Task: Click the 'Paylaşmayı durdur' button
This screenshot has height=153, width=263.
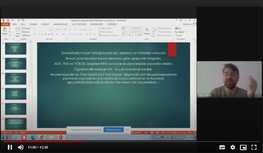Action: 113,130
